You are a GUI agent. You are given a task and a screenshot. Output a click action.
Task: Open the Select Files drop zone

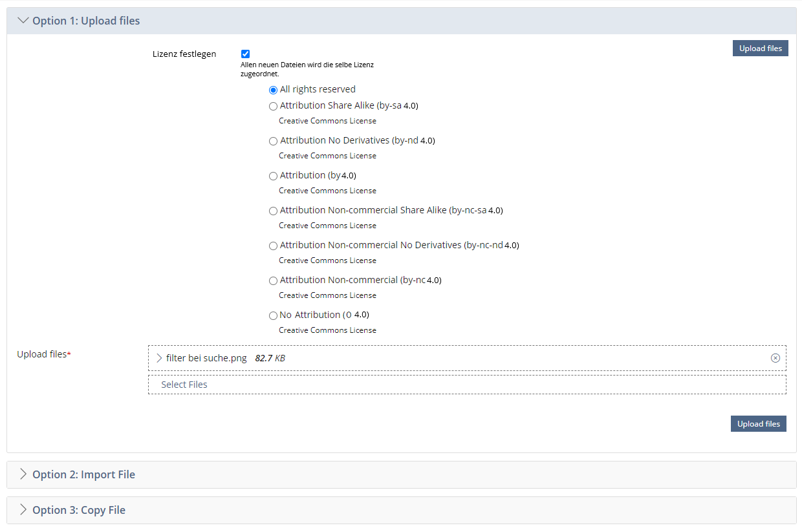pos(466,385)
